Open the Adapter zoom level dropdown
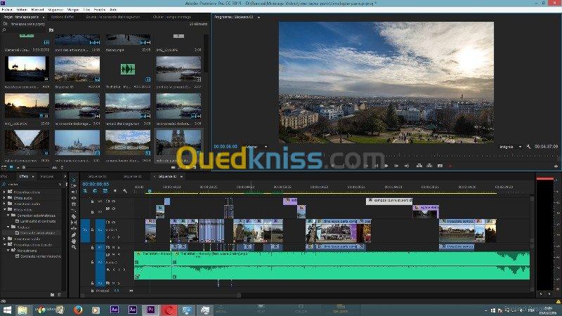The width and height of the screenshot is (562, 316). (256, 147)
